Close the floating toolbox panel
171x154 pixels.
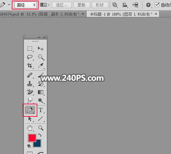[x=44, y=37]
